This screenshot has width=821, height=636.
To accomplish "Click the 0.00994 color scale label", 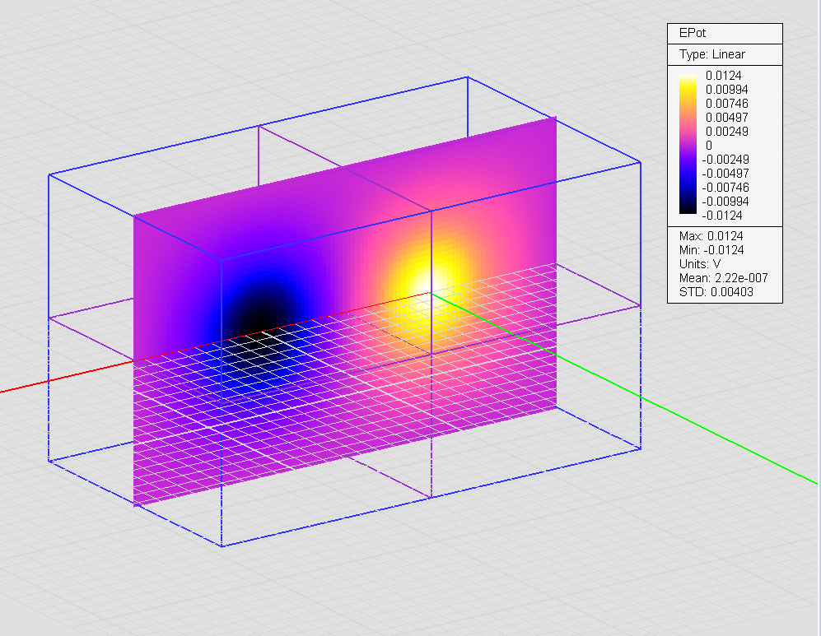I will 726,90.
